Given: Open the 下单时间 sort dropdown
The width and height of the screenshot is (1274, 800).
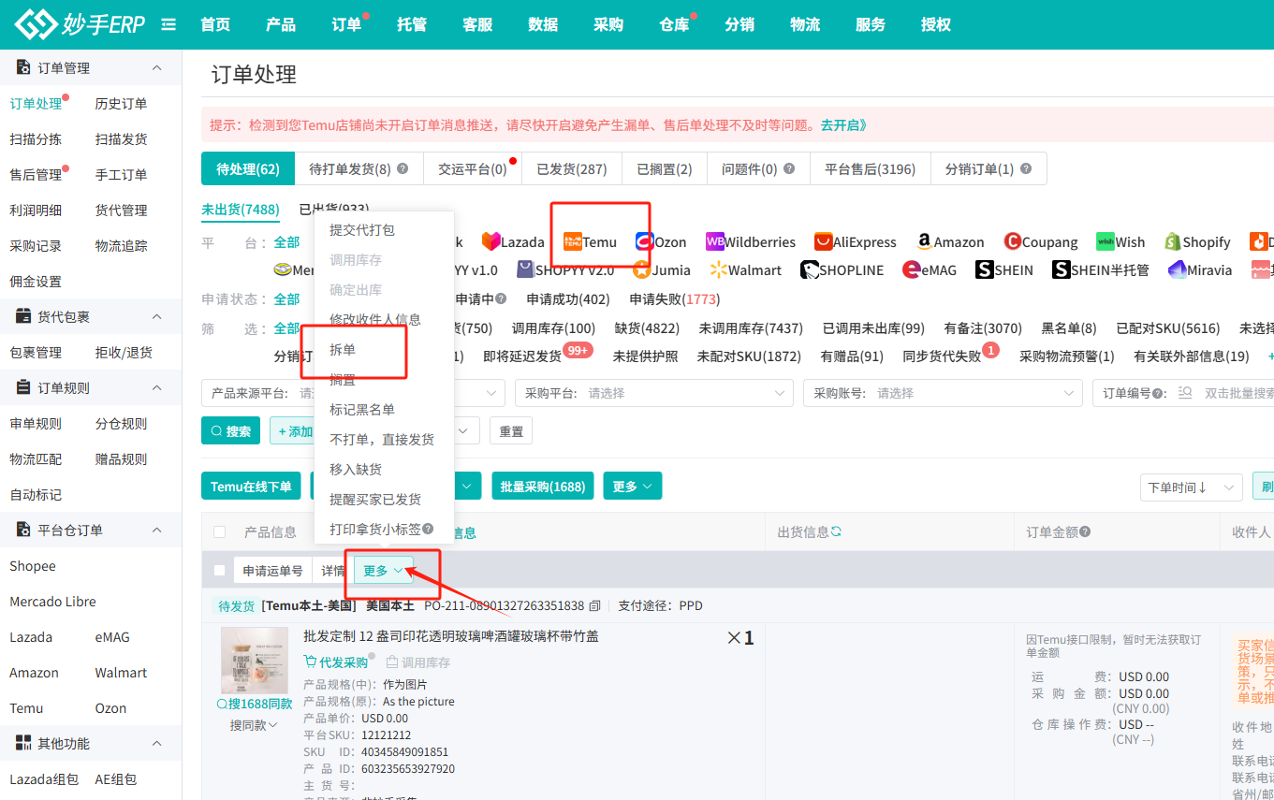Looking at the screenshot, I should click(x=1191, y=487).
